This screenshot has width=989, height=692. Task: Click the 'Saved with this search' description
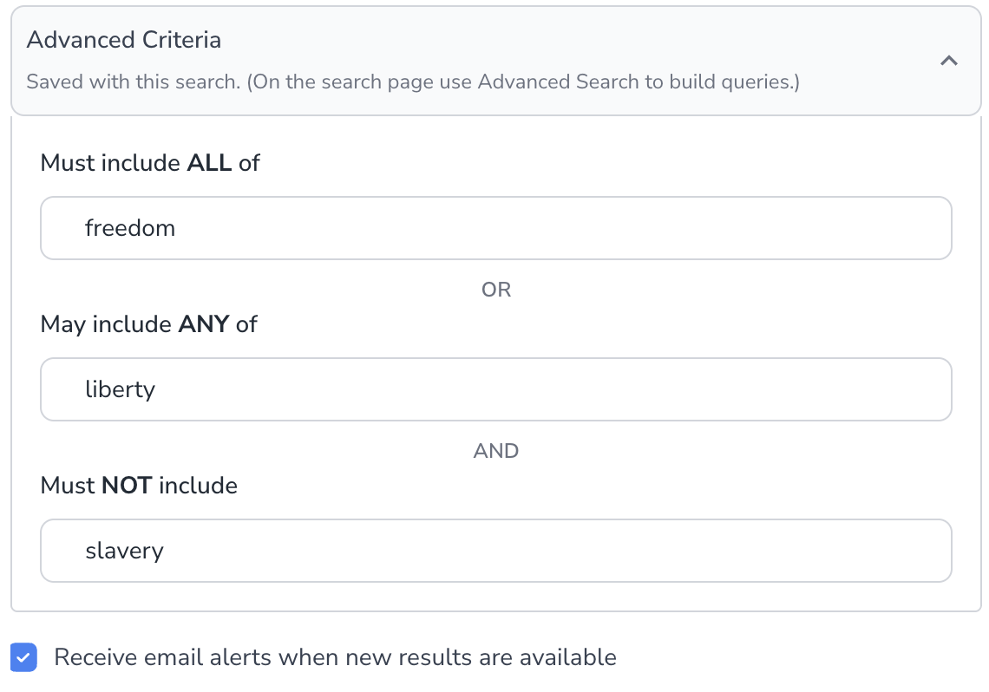(412, 82)
